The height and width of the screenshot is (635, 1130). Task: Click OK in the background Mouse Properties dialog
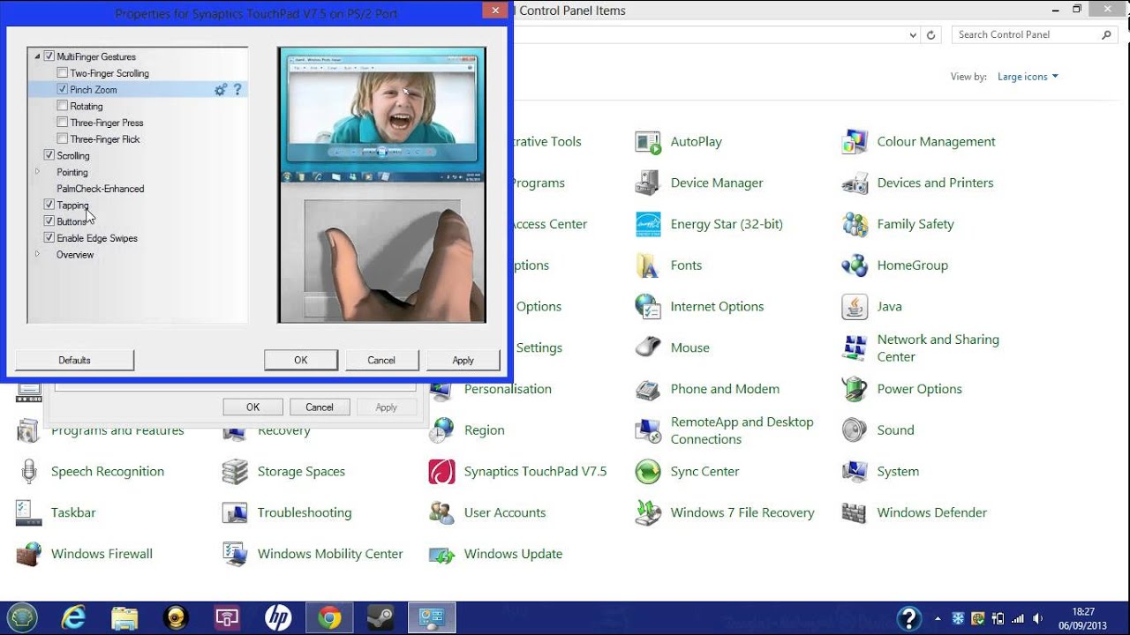[253, 407]
